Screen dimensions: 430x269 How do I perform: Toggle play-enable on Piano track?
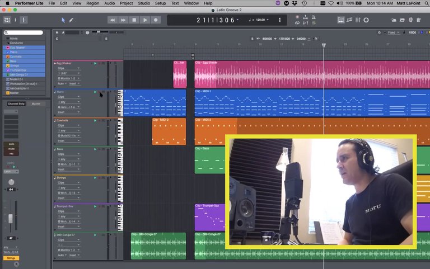(x=95, y=92)
